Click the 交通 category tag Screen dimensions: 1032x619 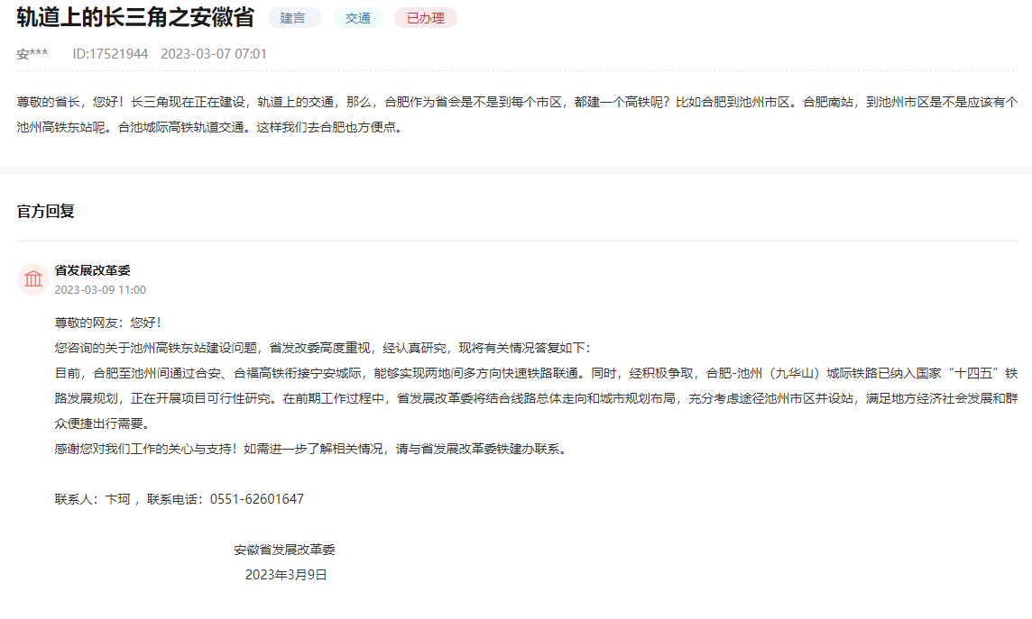pyautogui.click(x=357, y=18)
